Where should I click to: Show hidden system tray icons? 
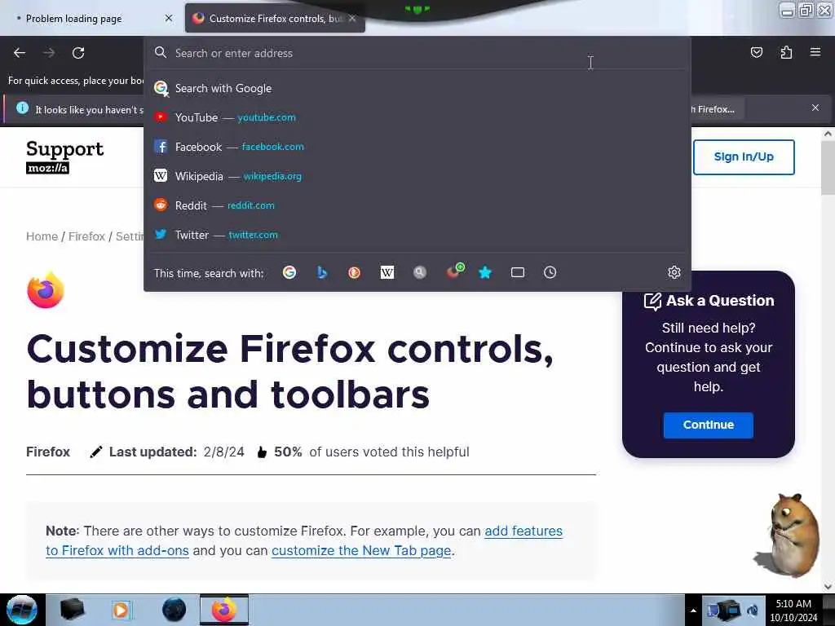click(x=693, y=611)
